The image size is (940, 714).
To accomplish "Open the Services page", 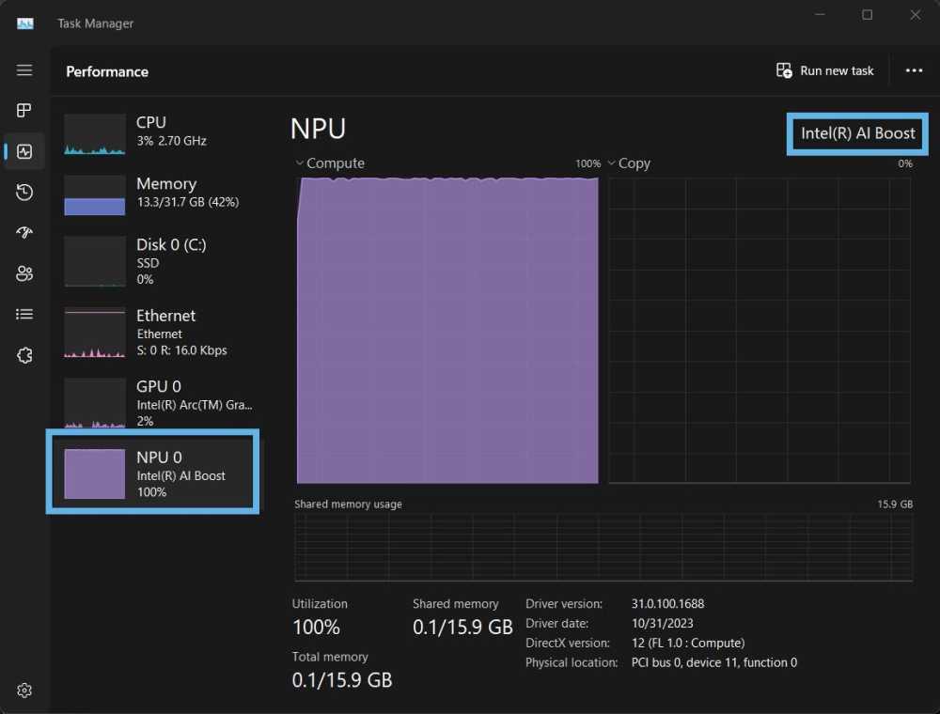I will click(x=24, y=354).
